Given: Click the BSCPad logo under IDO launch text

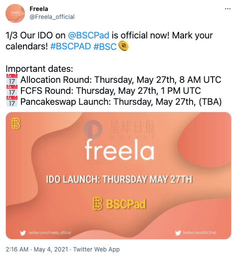Looking at the screenshot, I should click(x=119, y=204).
